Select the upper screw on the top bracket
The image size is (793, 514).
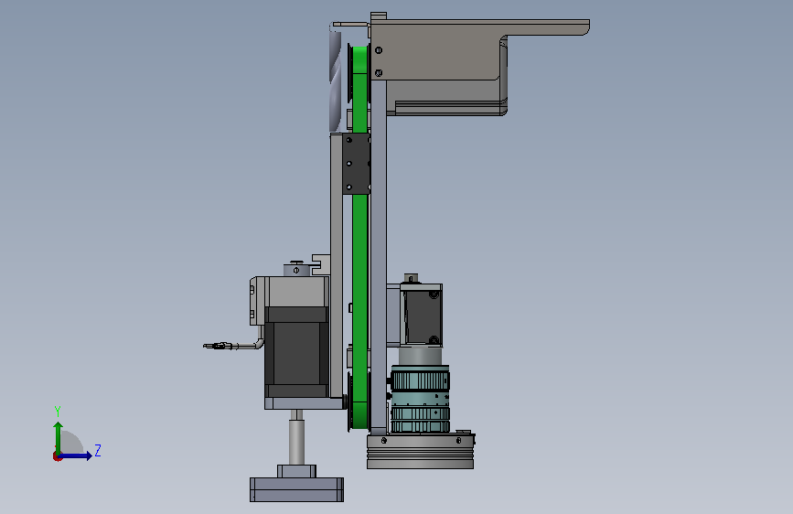click(379, 50)
